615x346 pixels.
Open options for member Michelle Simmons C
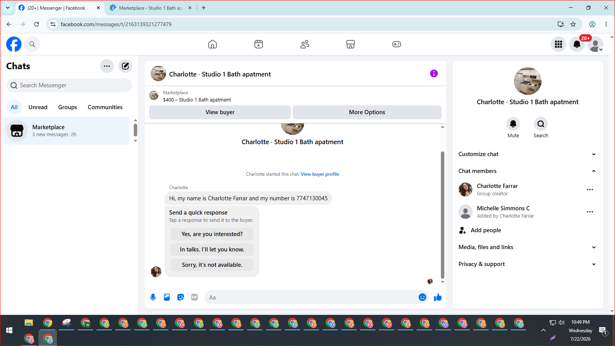tap(590, 212)
